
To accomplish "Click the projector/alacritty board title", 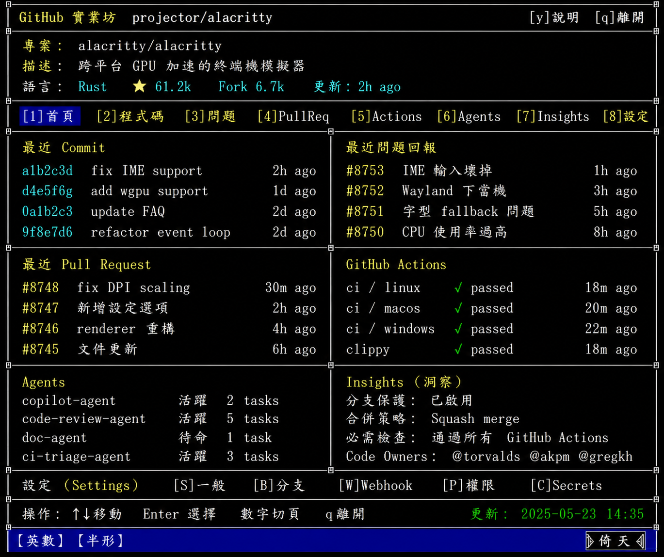I will coord(202,17).
